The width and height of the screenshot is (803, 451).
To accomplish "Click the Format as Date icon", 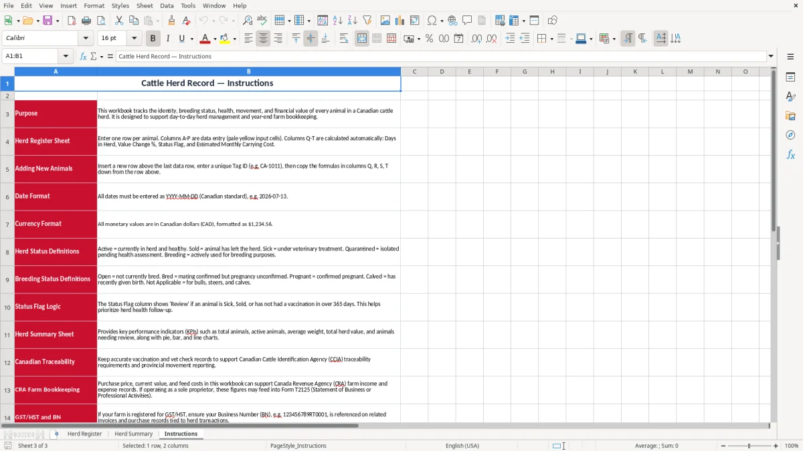I will tap(459, 39).
